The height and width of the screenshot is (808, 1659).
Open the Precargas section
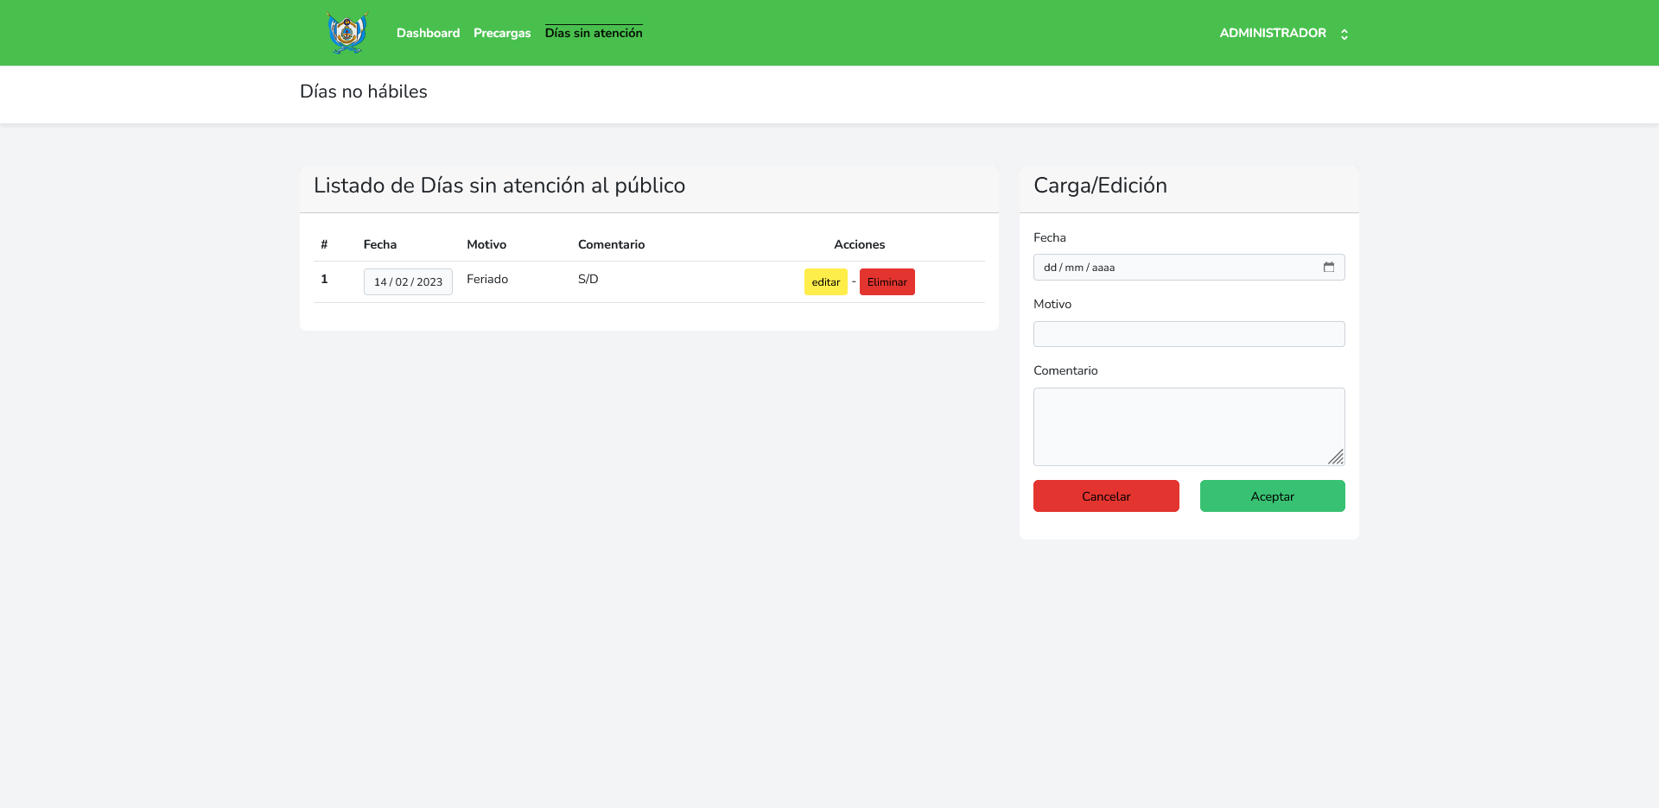[x=502, y=33]
